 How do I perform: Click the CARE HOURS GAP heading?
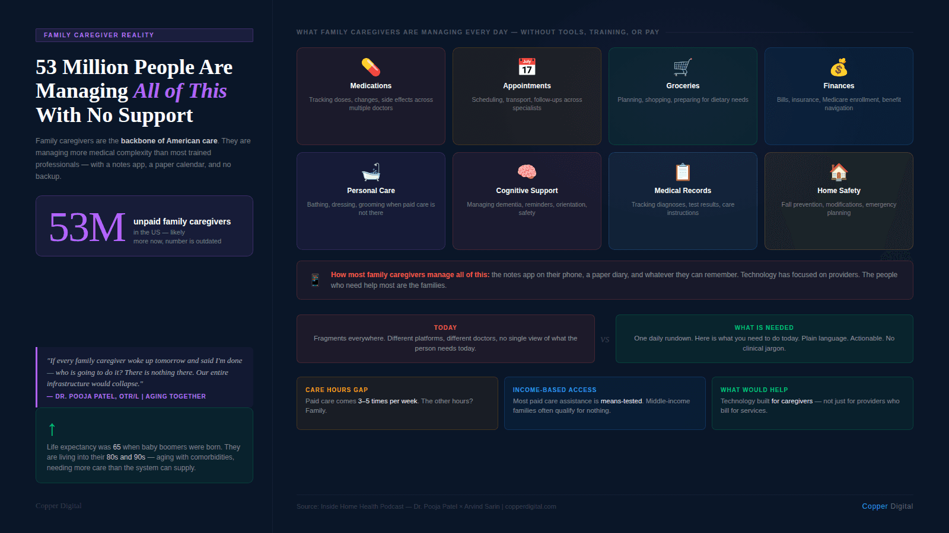(x=337, y=390)
